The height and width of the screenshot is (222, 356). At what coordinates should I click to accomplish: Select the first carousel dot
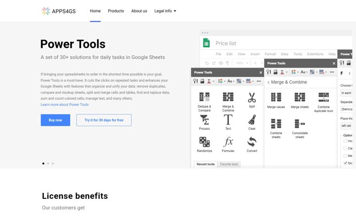click(x=44, y=163)
